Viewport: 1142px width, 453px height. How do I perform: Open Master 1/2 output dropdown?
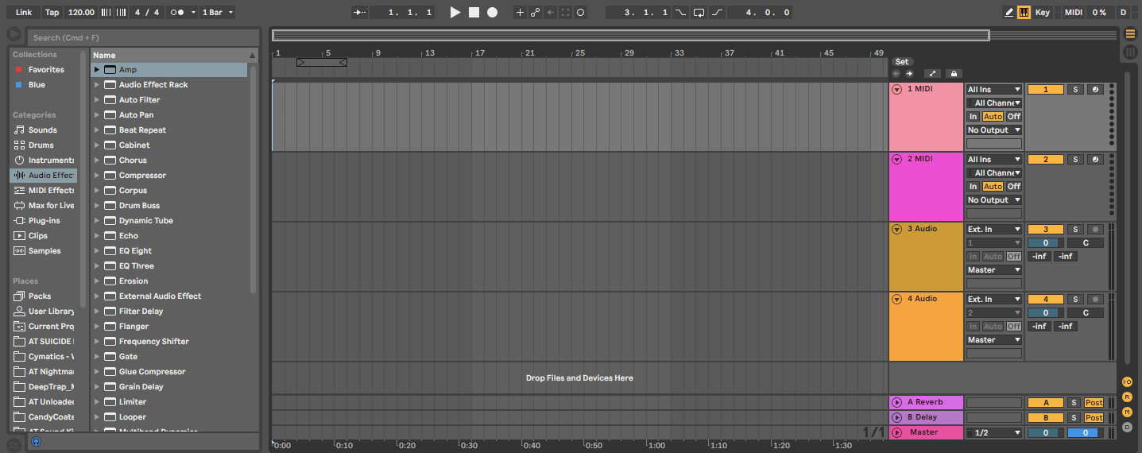[994, 433]
